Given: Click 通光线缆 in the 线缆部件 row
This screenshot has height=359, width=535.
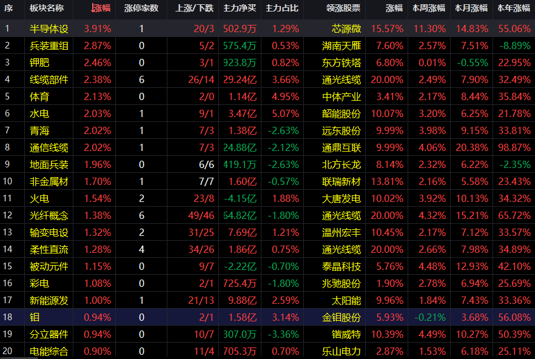Looking at the screenshot, I should point(341,80).
